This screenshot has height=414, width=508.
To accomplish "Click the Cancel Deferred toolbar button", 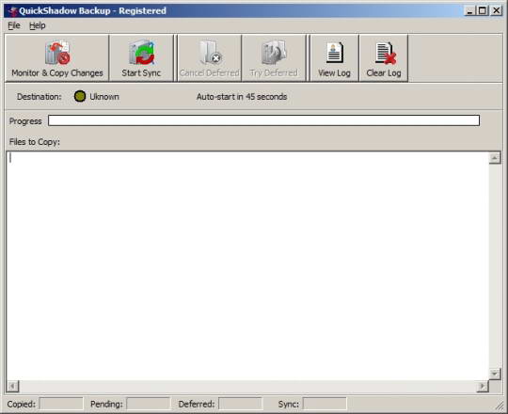I will click(209, 58).
